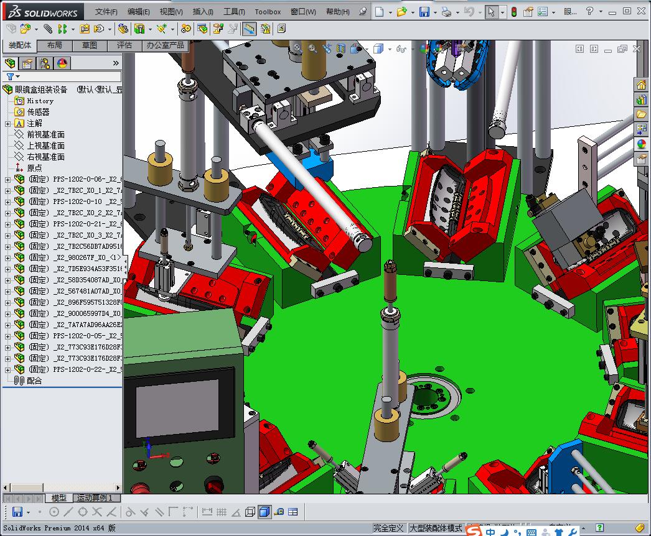Open the ConfigurationManager panel icon
The height and width of the screenshot is (536, 651).
pos(45,63)
